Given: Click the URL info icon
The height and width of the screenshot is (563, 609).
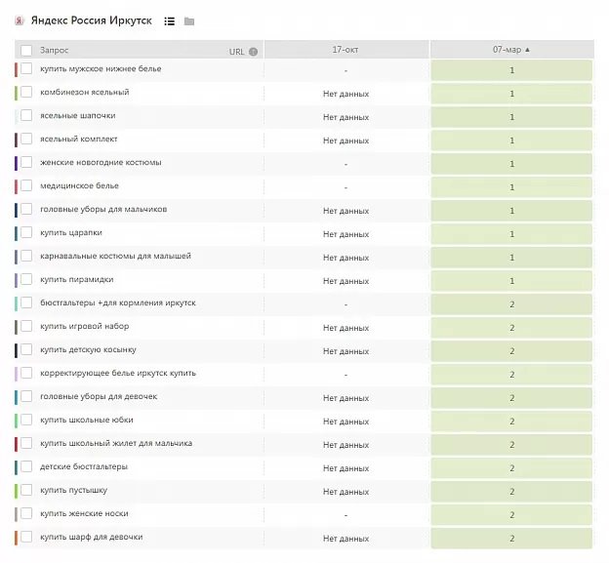Looking at the screenshot, I should tap(254, 52).
